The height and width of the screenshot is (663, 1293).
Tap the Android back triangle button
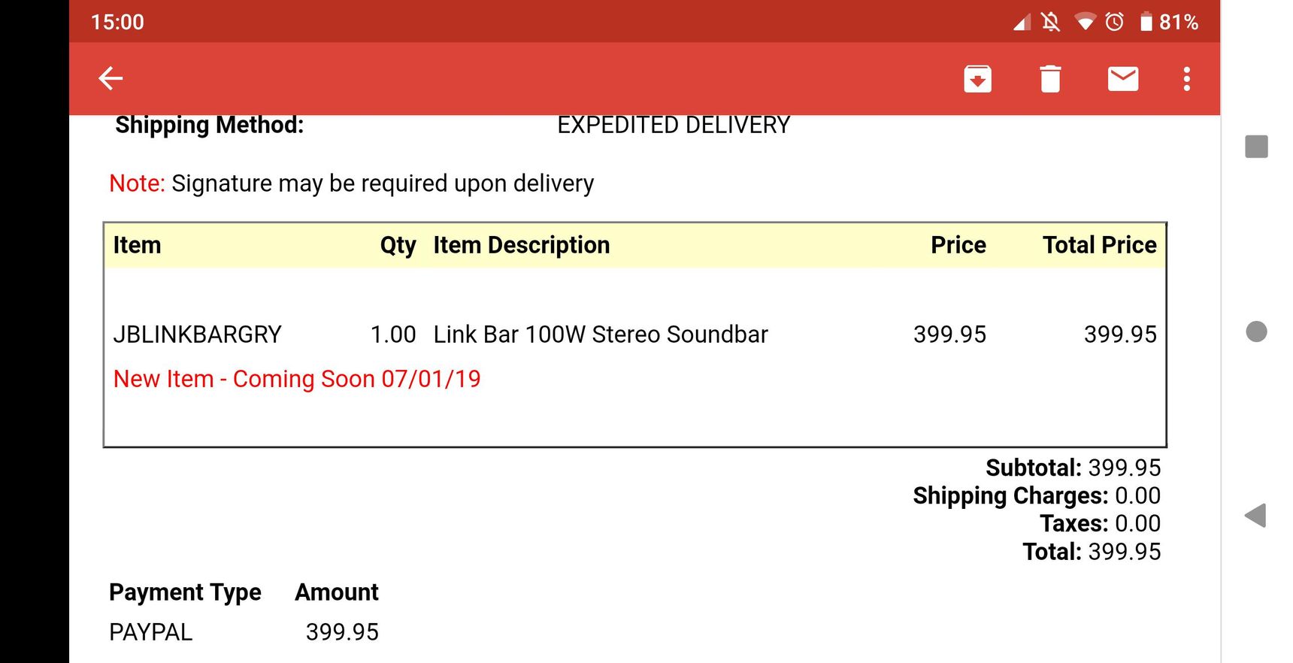1255,516
